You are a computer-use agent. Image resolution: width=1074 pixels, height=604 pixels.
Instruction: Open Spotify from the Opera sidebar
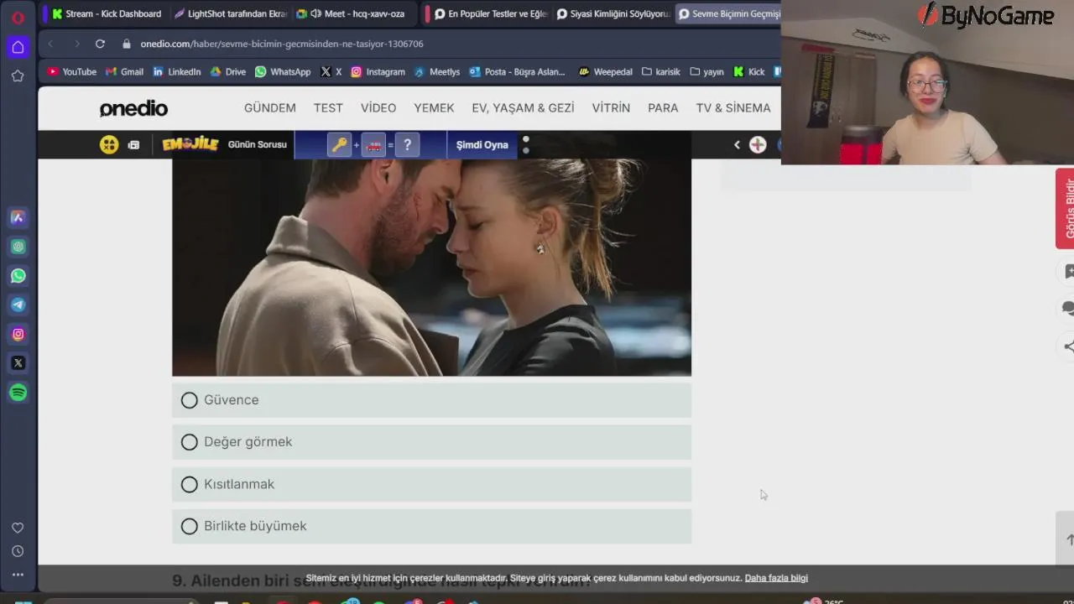18,392
